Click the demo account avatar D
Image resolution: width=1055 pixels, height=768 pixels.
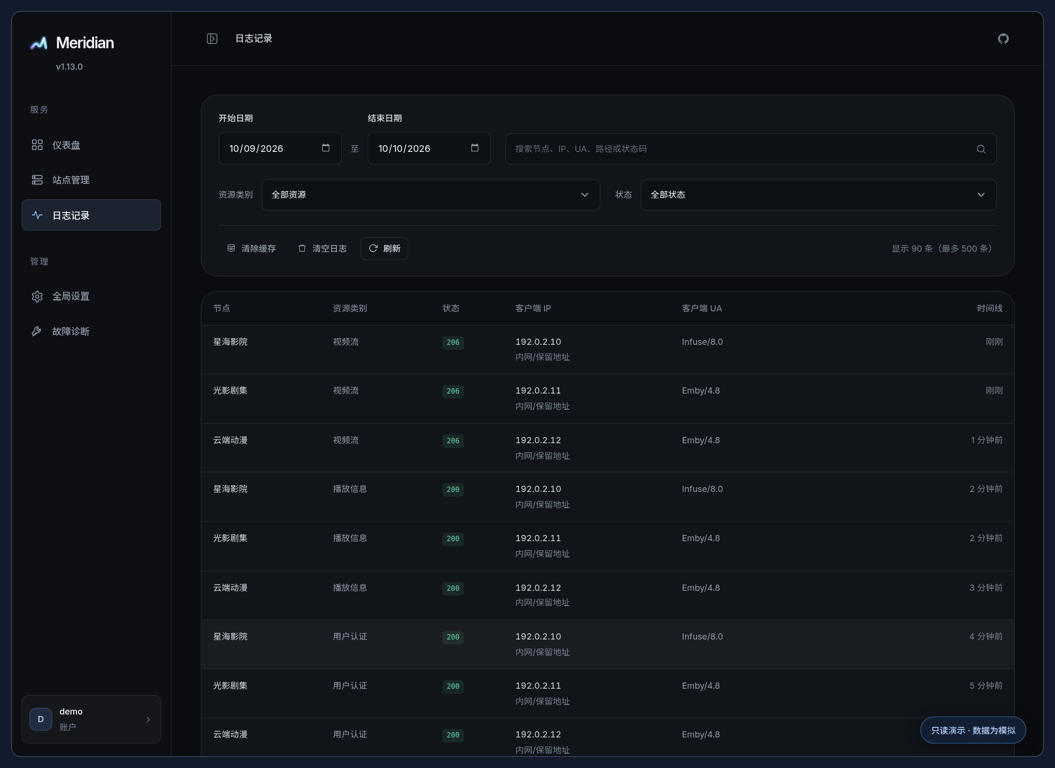[x=41, y=719]
